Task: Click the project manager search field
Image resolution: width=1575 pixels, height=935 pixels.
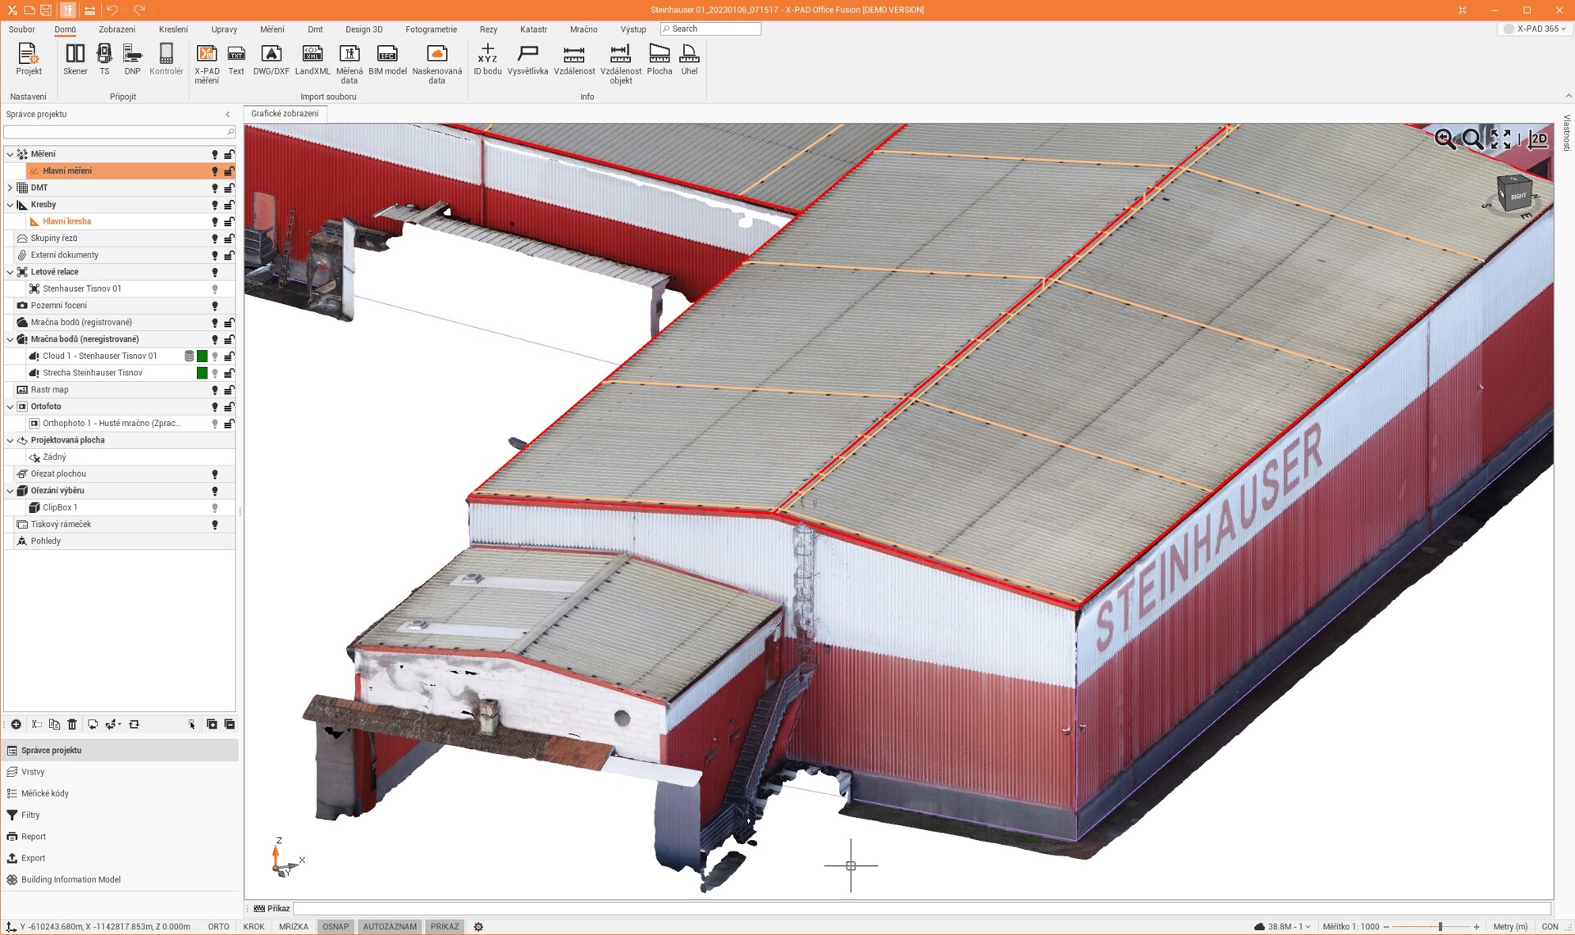Action: coord(120,132)
